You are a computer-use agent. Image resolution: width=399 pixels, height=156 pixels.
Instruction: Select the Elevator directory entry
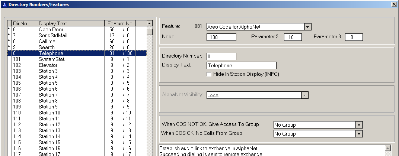[48, 65]
